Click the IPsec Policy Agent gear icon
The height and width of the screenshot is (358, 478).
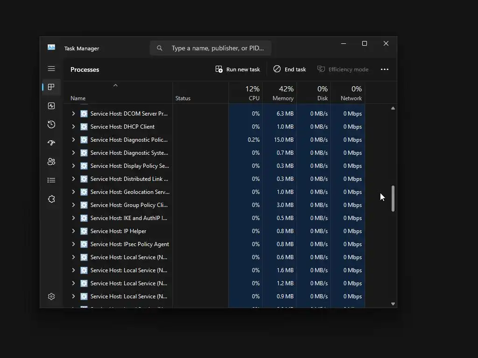coord(84,244)
